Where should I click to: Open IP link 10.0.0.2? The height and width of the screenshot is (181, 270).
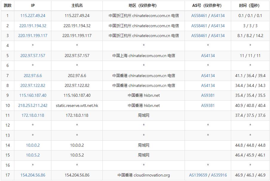click(33, 145)
